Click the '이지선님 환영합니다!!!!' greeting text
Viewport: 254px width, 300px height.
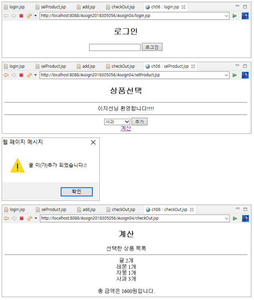coord(126,109)
